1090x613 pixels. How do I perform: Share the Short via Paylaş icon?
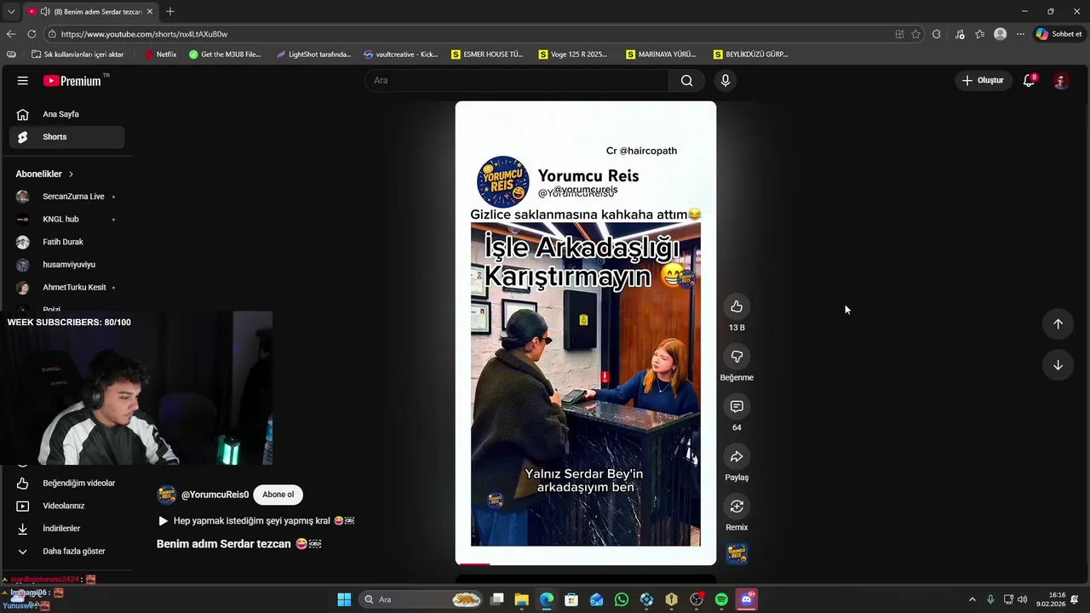(737, 456)
